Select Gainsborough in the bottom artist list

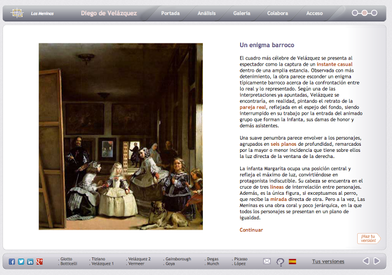click(178, 259)
